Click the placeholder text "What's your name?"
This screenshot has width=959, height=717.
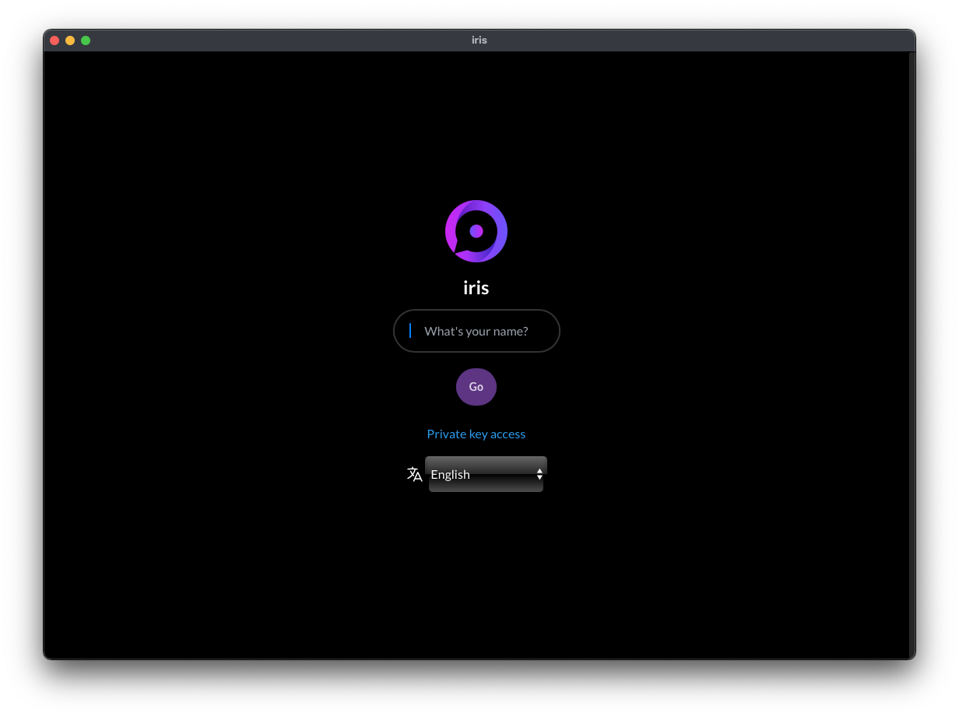click(476, 331)
